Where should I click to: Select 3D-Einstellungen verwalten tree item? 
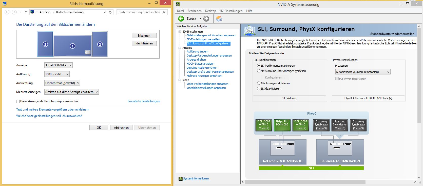(203, 39)
